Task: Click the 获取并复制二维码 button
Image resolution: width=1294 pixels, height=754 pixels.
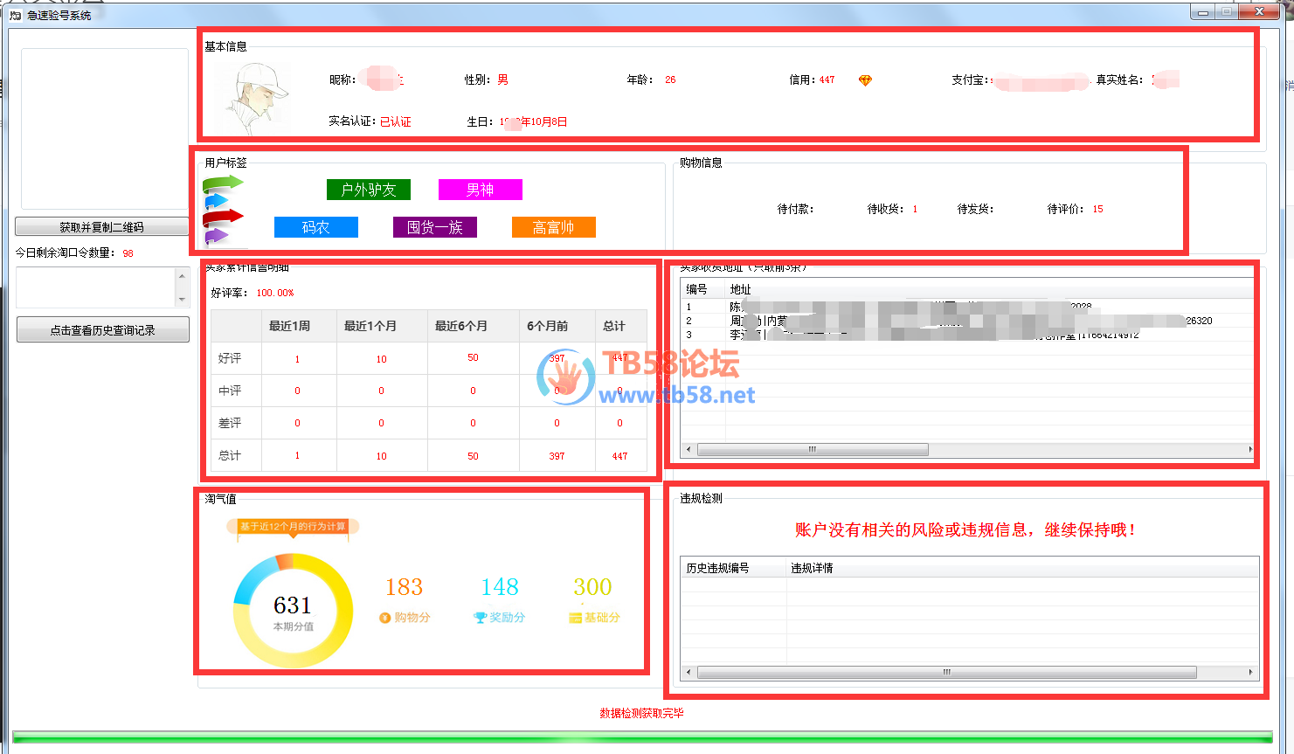Action: tap(101, 227)
